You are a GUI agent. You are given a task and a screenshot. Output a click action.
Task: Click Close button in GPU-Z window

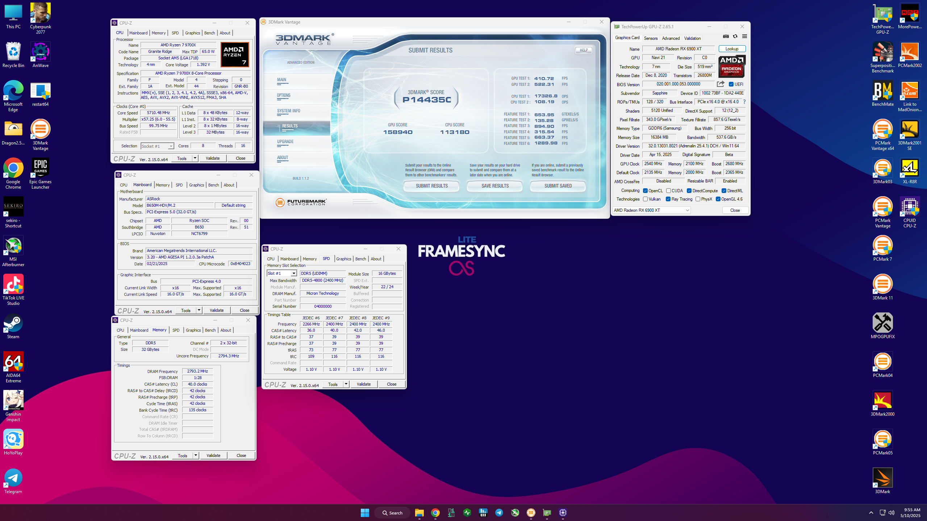735,210
